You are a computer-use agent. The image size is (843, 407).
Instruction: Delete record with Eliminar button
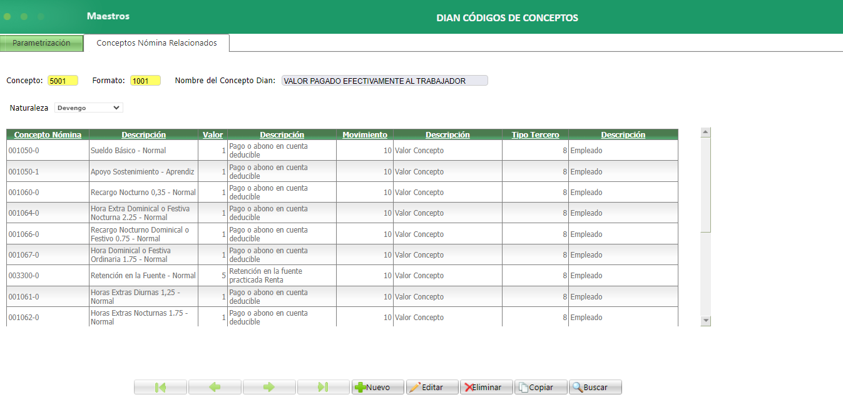click(x=486, y=387)
